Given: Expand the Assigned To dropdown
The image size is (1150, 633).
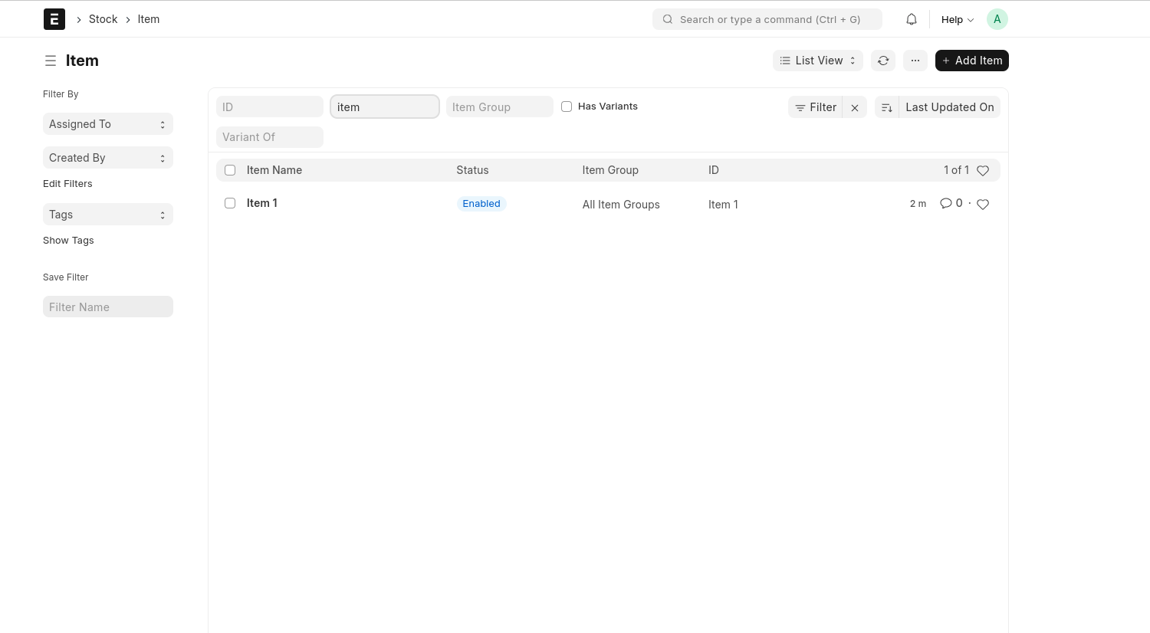Looking at the screenshot, I should [x=107, y=124].
